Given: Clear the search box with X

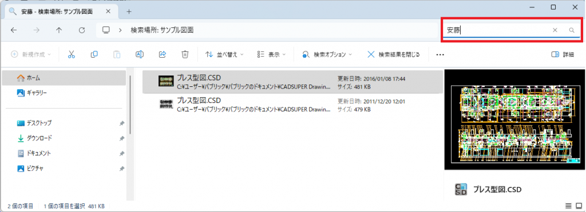Looking at the screenshot, I should (x=555, y=30).
